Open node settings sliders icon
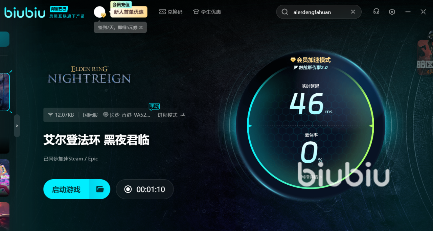This screenshot has width=433, height=231. coord(183,115)
